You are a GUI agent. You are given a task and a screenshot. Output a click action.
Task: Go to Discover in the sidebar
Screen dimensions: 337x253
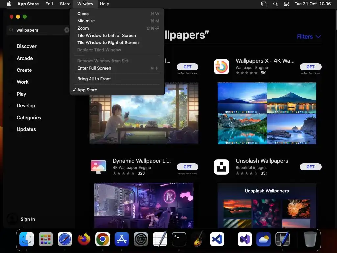pyautogui.click(x=26, y=46)
